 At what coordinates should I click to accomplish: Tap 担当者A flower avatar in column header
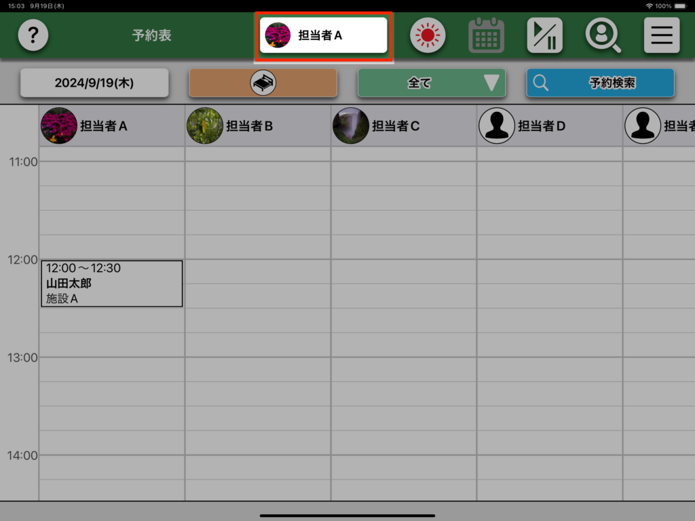coord(59,126)
